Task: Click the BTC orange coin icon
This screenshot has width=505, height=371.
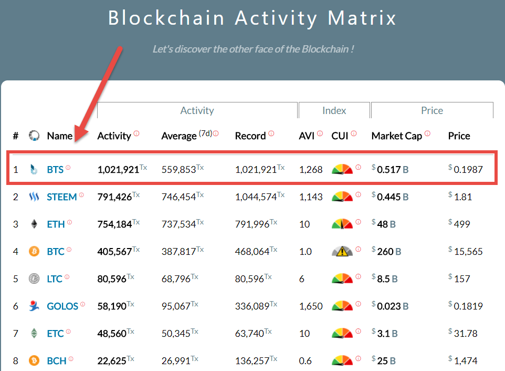Action: pyautogui.click(x=34, y=251)
